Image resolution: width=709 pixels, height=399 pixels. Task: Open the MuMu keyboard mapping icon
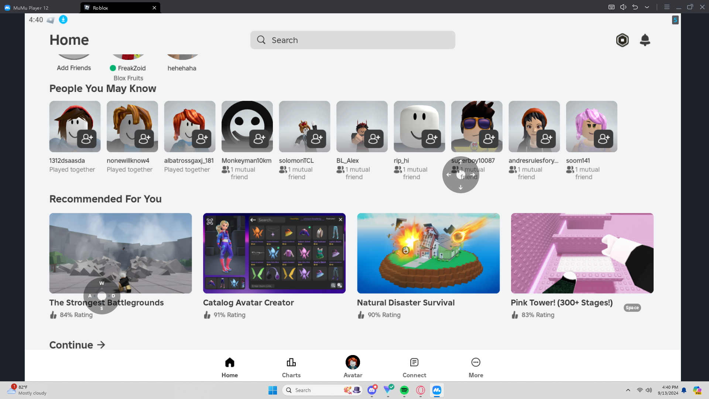(612, 7)
